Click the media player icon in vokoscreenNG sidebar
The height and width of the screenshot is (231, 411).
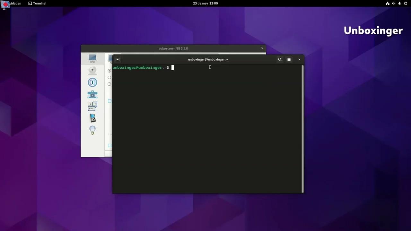coord(92,118)
